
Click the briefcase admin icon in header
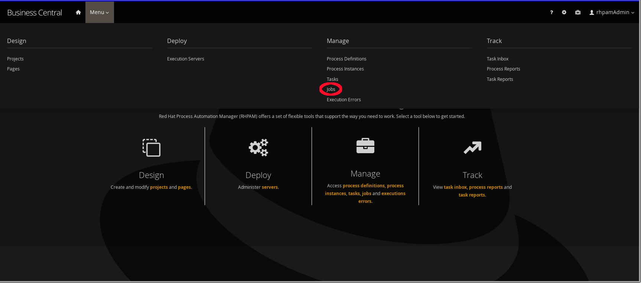578,12
